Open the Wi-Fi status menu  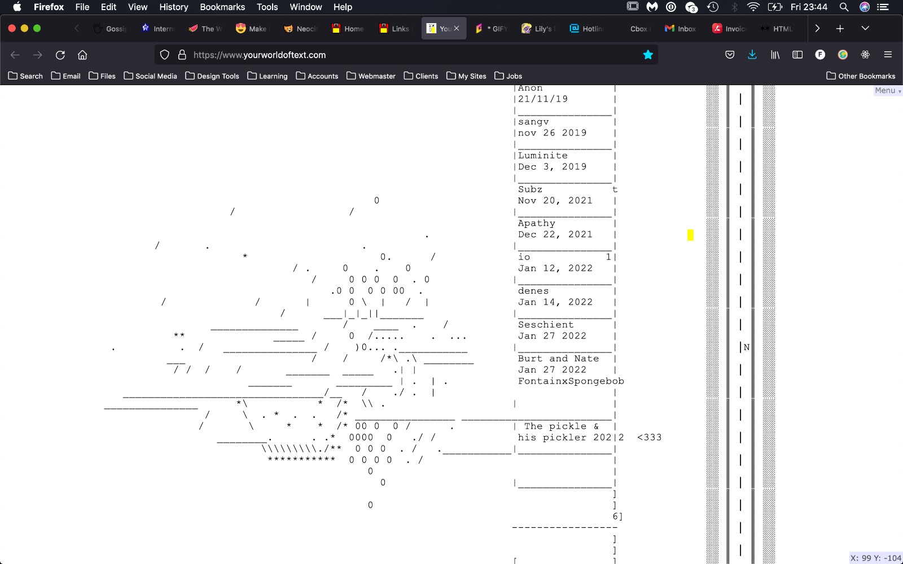coord(753,7)
